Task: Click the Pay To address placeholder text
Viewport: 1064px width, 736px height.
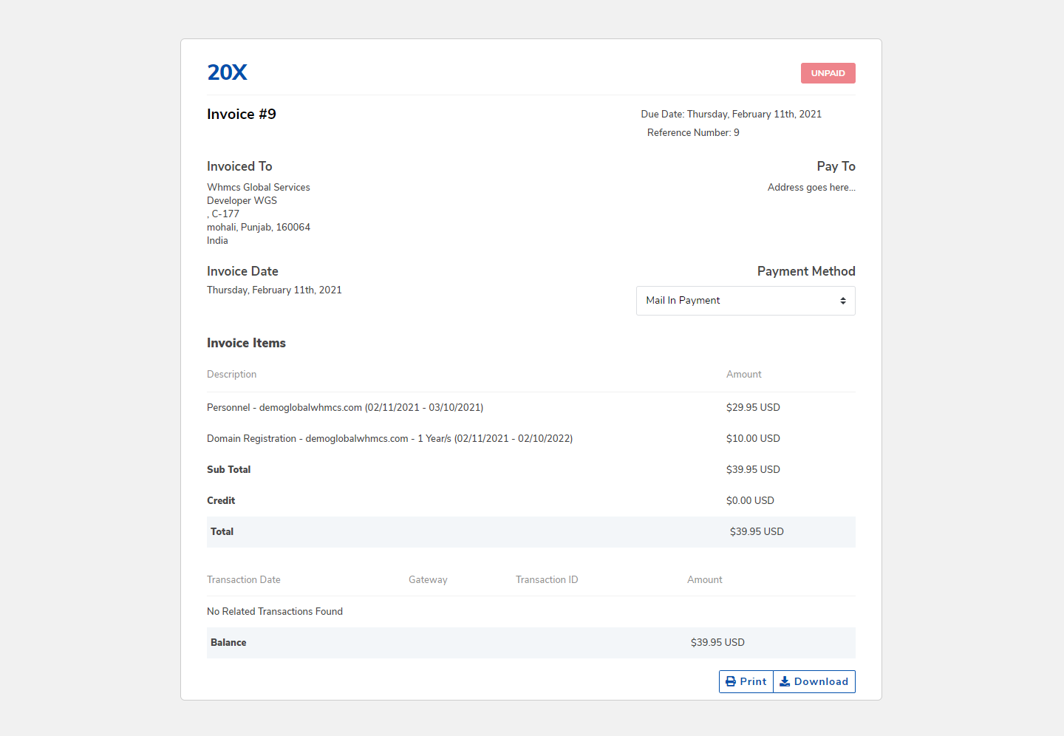Action: (811, 188)
